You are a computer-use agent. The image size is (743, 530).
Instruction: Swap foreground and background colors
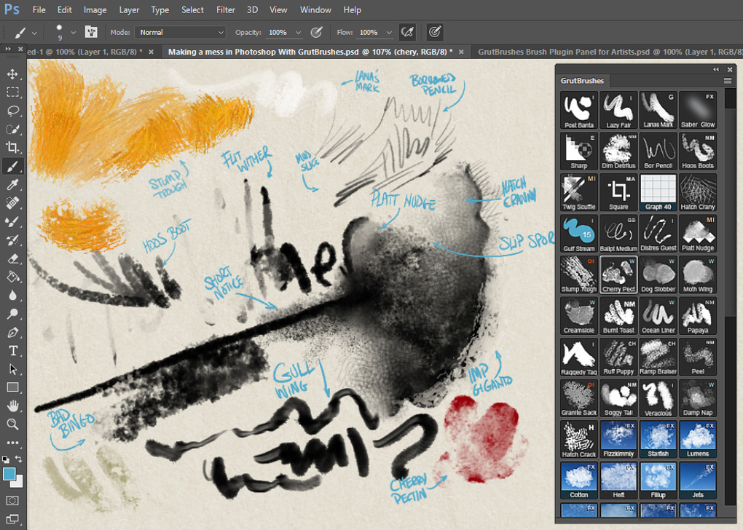tap(18, 459)
